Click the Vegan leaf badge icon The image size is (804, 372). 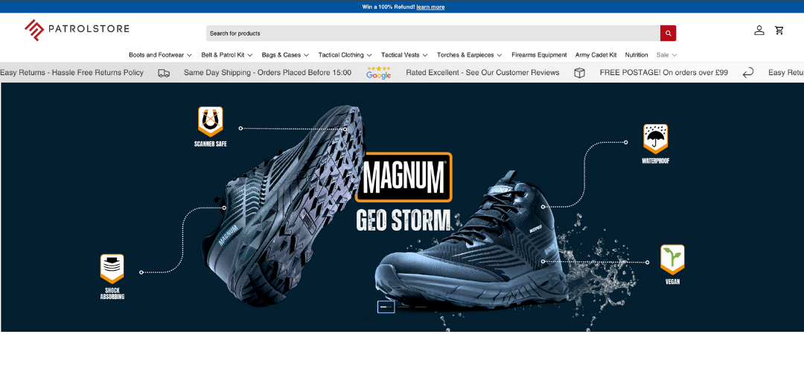pos(672,260)
